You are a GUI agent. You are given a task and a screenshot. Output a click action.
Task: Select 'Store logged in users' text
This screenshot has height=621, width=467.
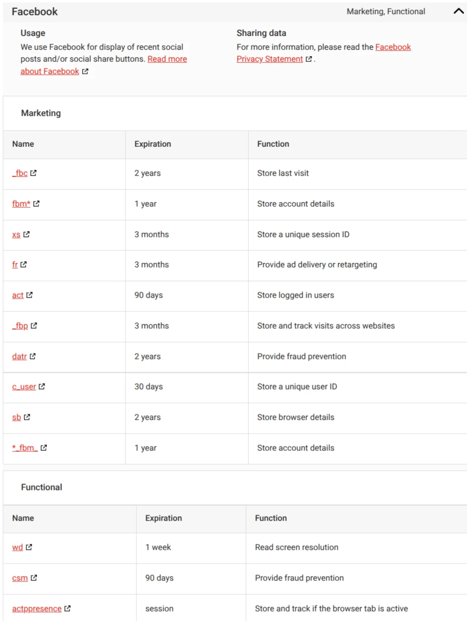tap(296, 295)
